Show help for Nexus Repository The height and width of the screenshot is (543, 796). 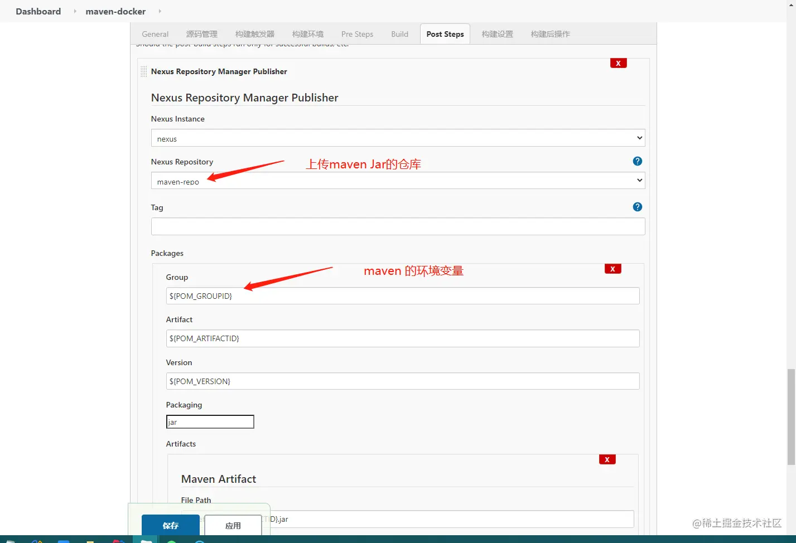coord(638,161)
